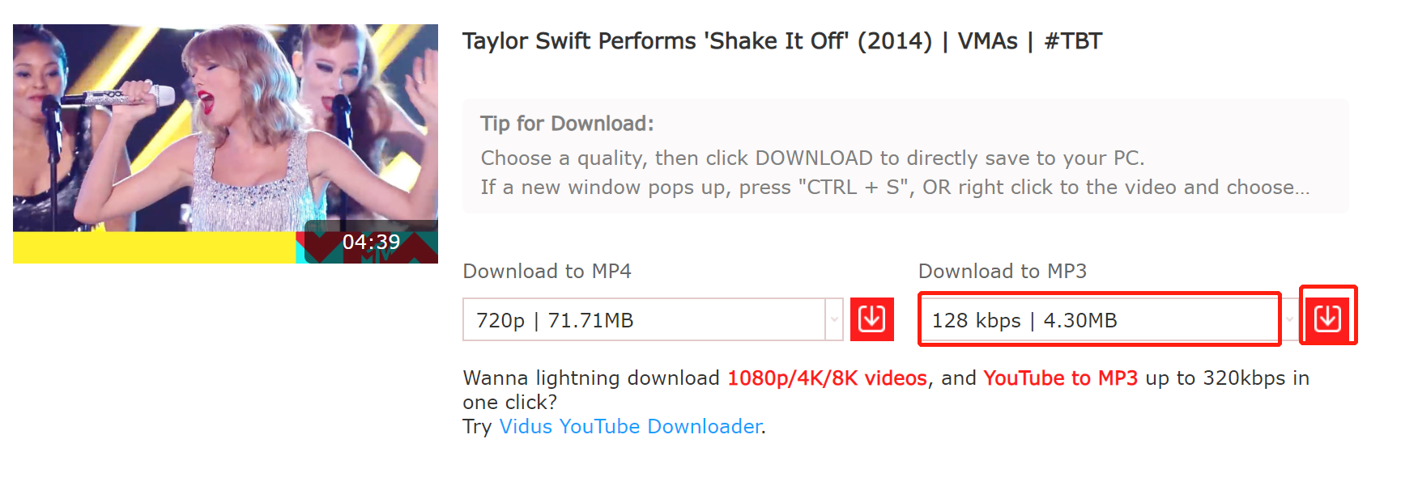This screenshot has width=1401, height=498.
Task: Click the 'Wanna lightning download' text
Action: click(x=591, y=378)
